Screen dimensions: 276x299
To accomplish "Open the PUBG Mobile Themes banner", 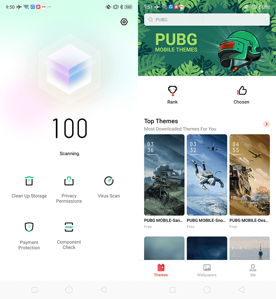I will (x=207, y=51).
